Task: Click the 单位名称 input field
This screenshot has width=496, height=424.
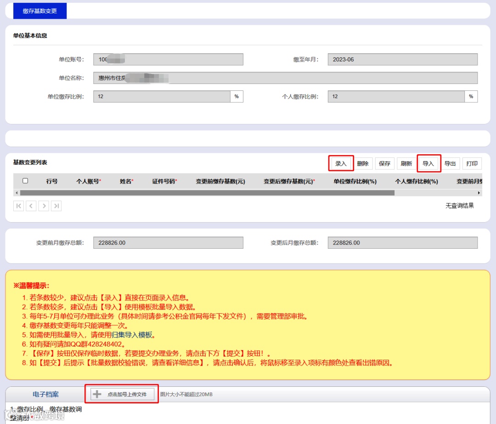Action: 285,78
